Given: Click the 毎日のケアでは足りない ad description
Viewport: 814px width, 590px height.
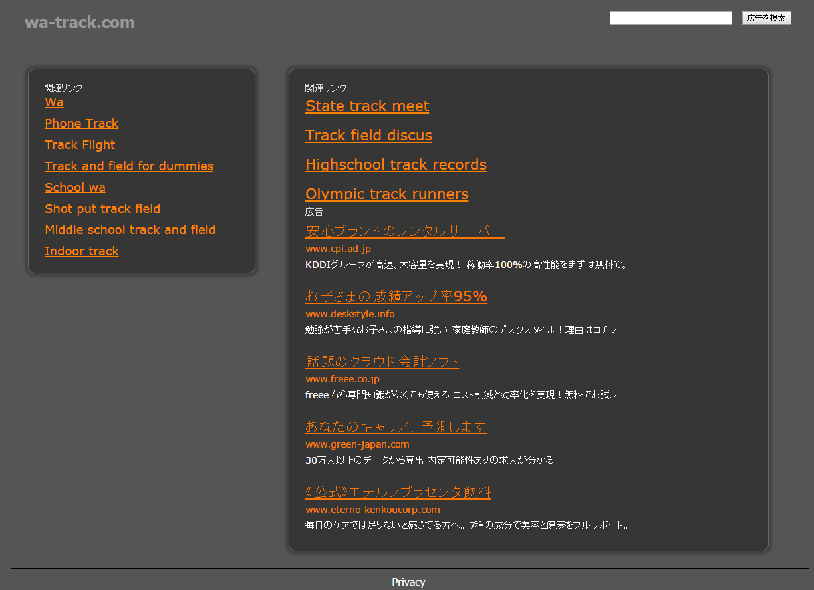Looking at the screenshot, I should [x=468, y=525].
